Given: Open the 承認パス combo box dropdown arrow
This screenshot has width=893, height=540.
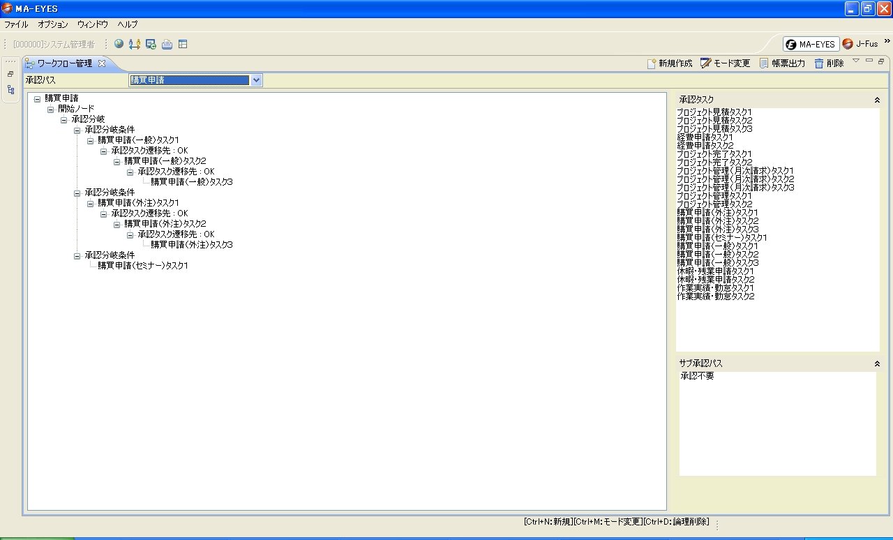Looking at the screenshot, I should pyautogui.click(x=256, y=80).
